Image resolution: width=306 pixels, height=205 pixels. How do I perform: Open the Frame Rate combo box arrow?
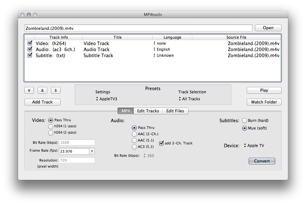pyautogui.click(x=92, y=151)
